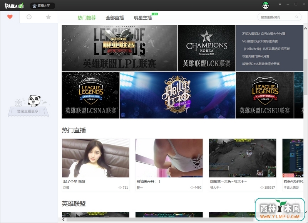Viewport: 308px width, 223px height.
Task: Open the 英雄联盟LCSEU联赛 banner
Action: coord(265,95)
